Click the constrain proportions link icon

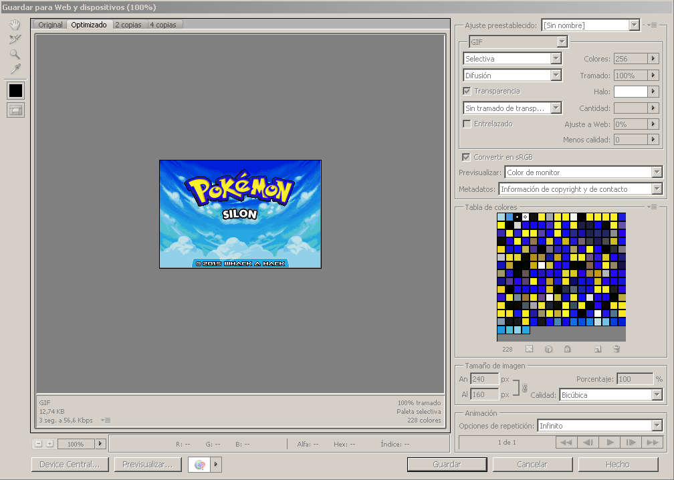(x=524, y=388)
